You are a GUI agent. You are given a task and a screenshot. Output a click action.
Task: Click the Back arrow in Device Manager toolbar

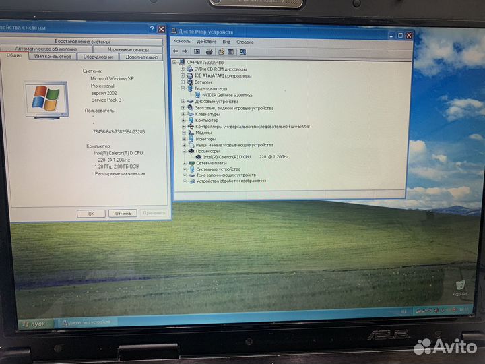click(x=175, y=51)
